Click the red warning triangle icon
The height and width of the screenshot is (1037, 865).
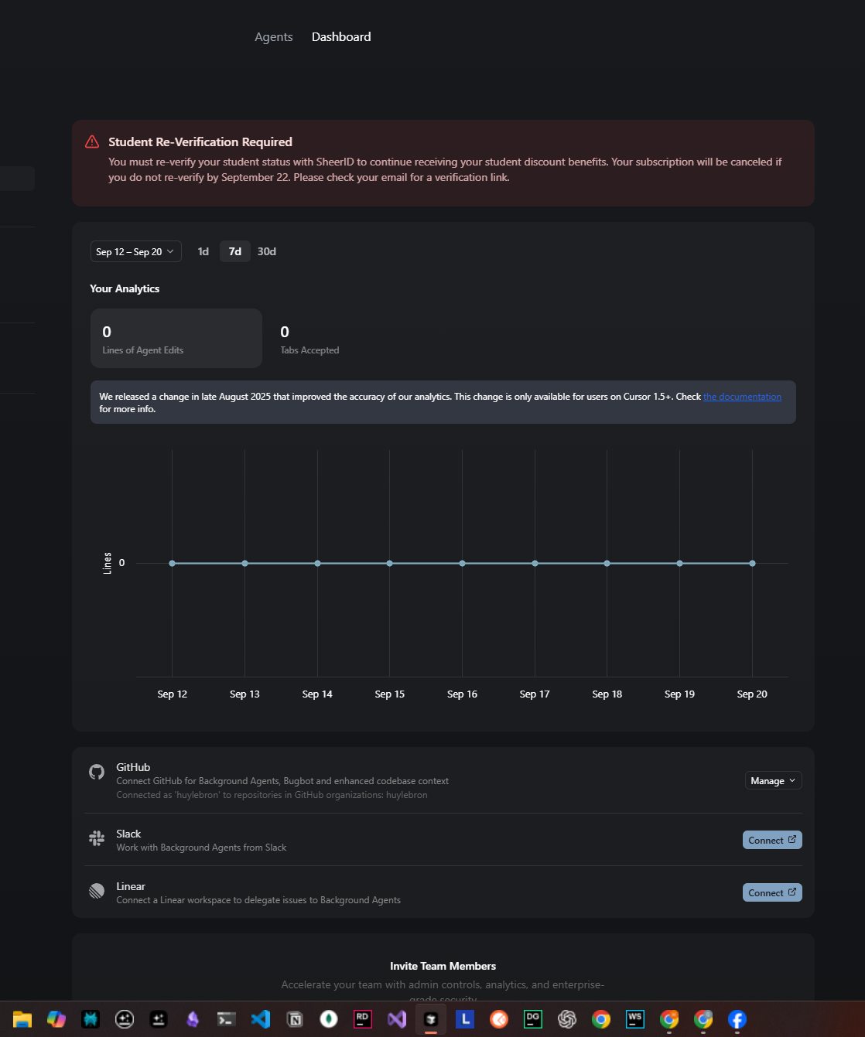pyautogui.click(x=92, y=142)
